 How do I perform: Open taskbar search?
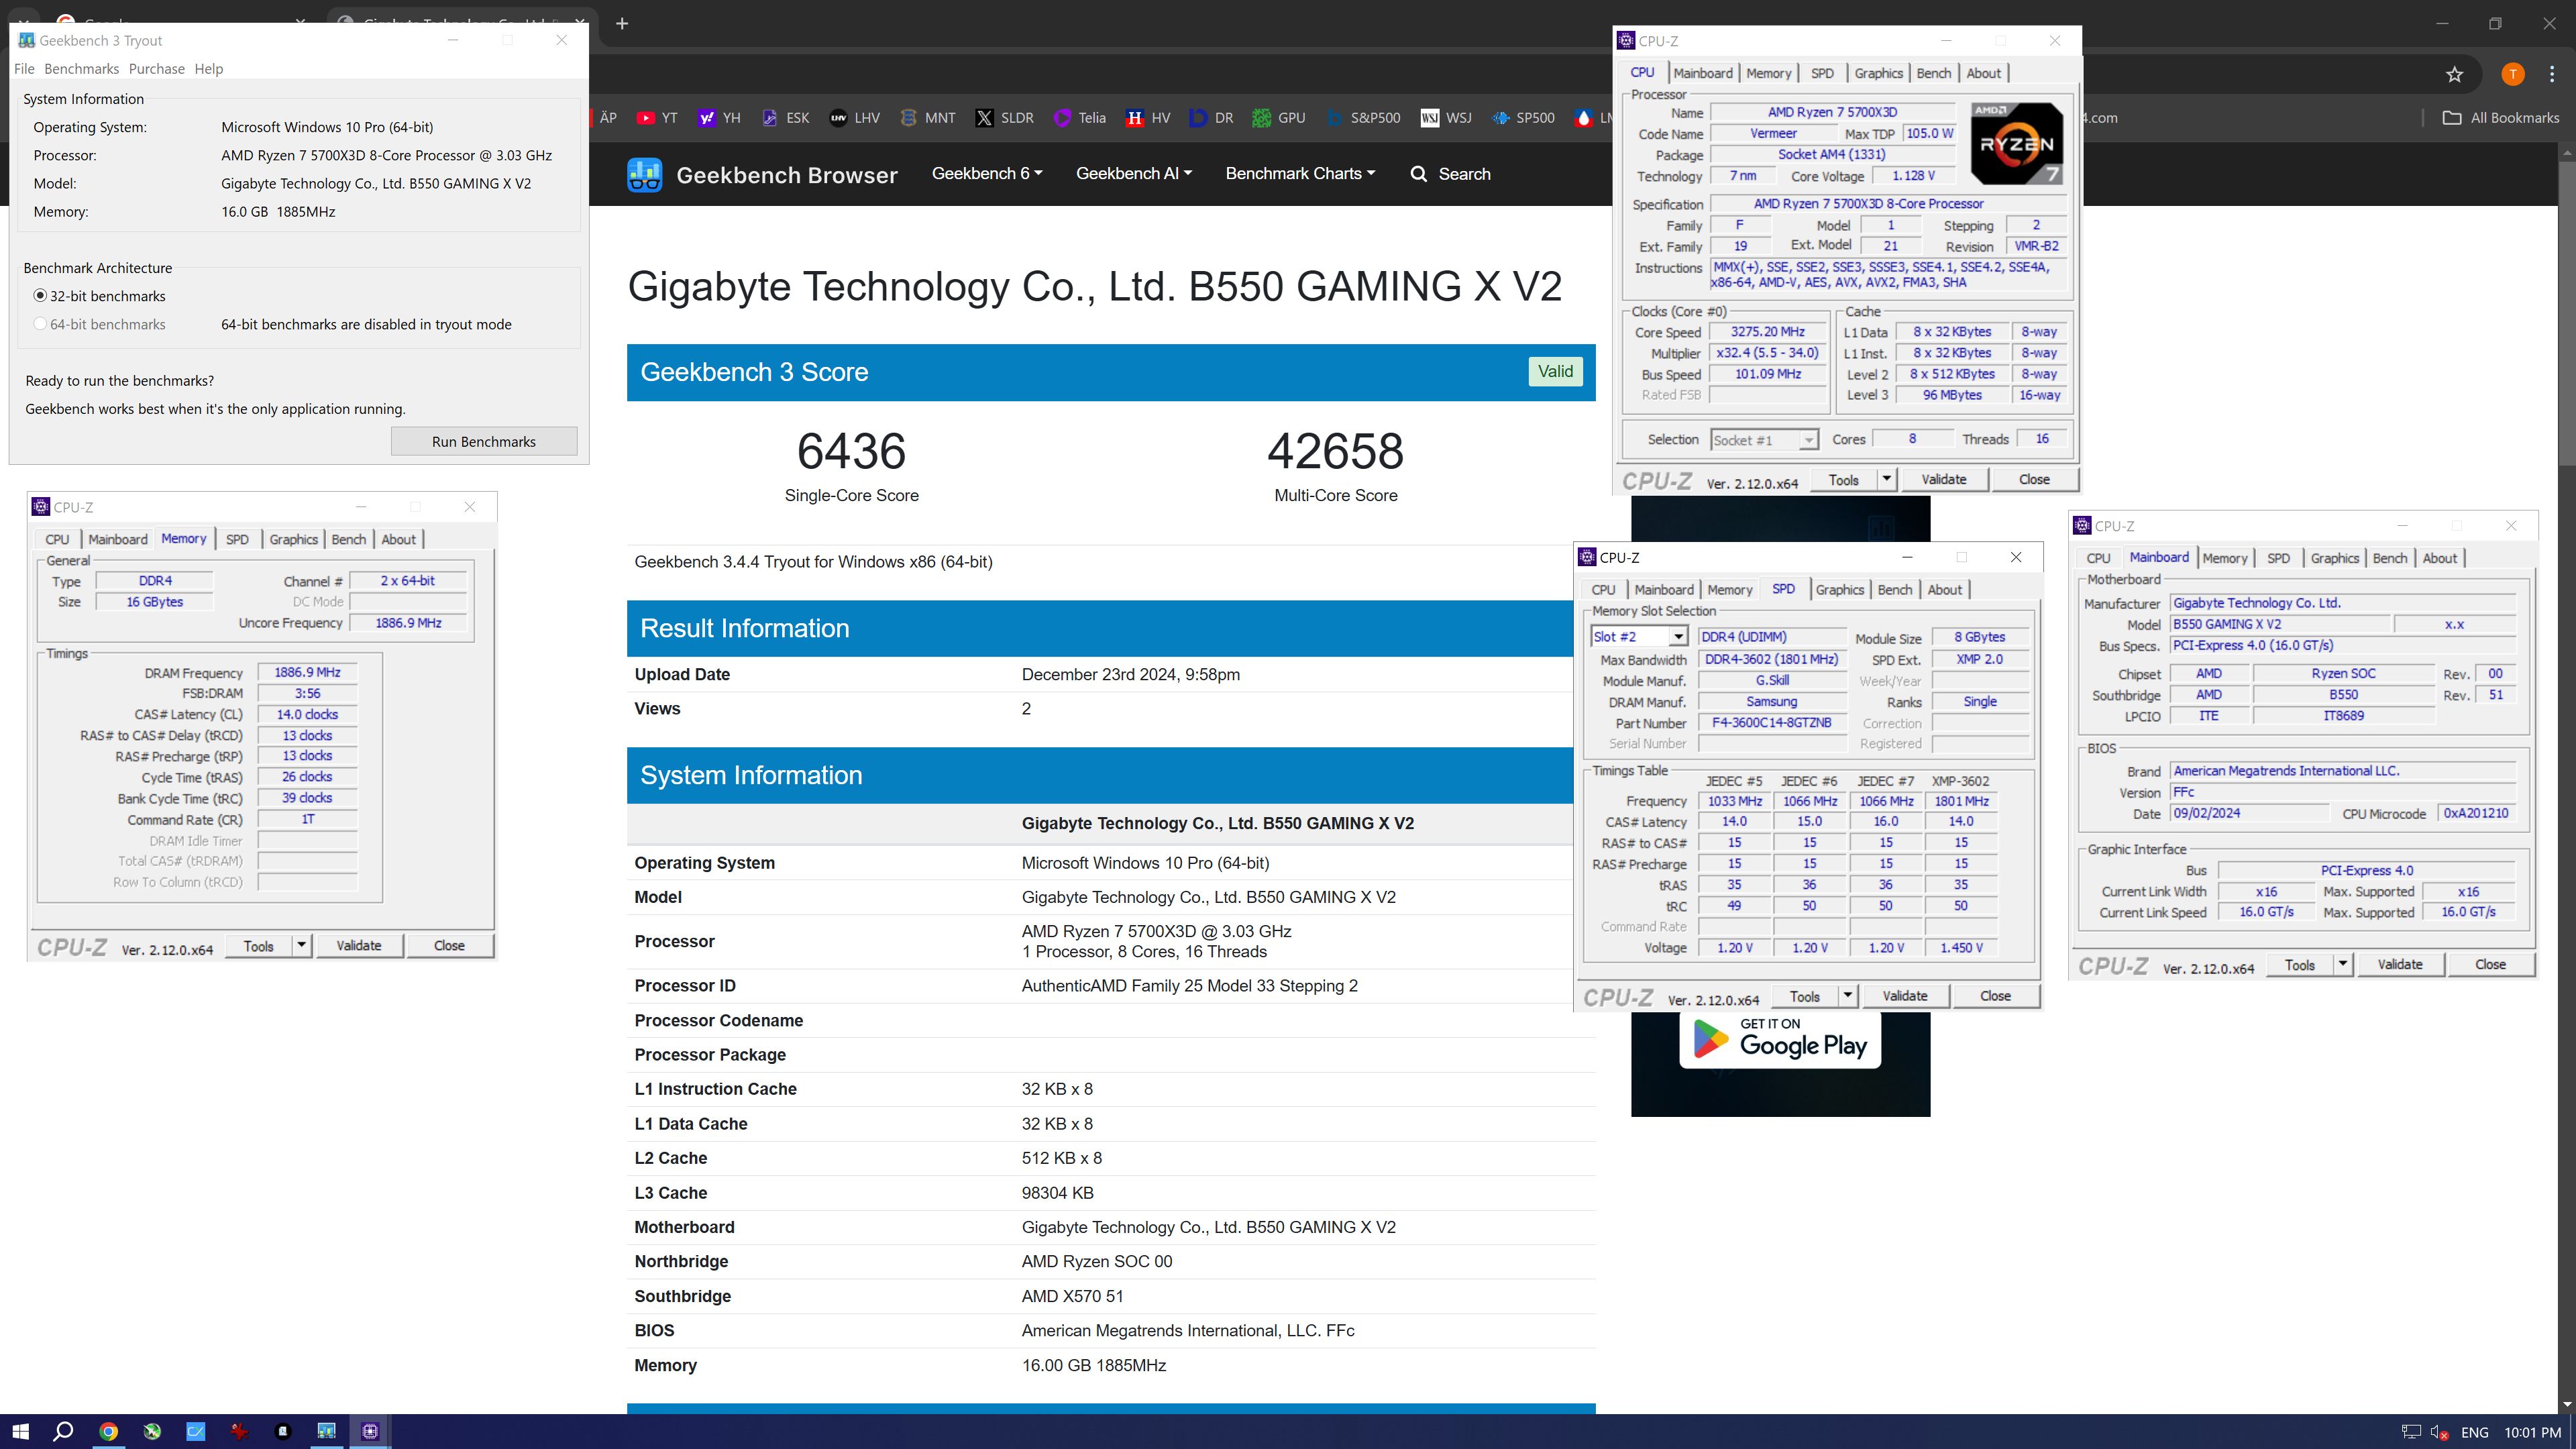click(x=63, y=1431)
